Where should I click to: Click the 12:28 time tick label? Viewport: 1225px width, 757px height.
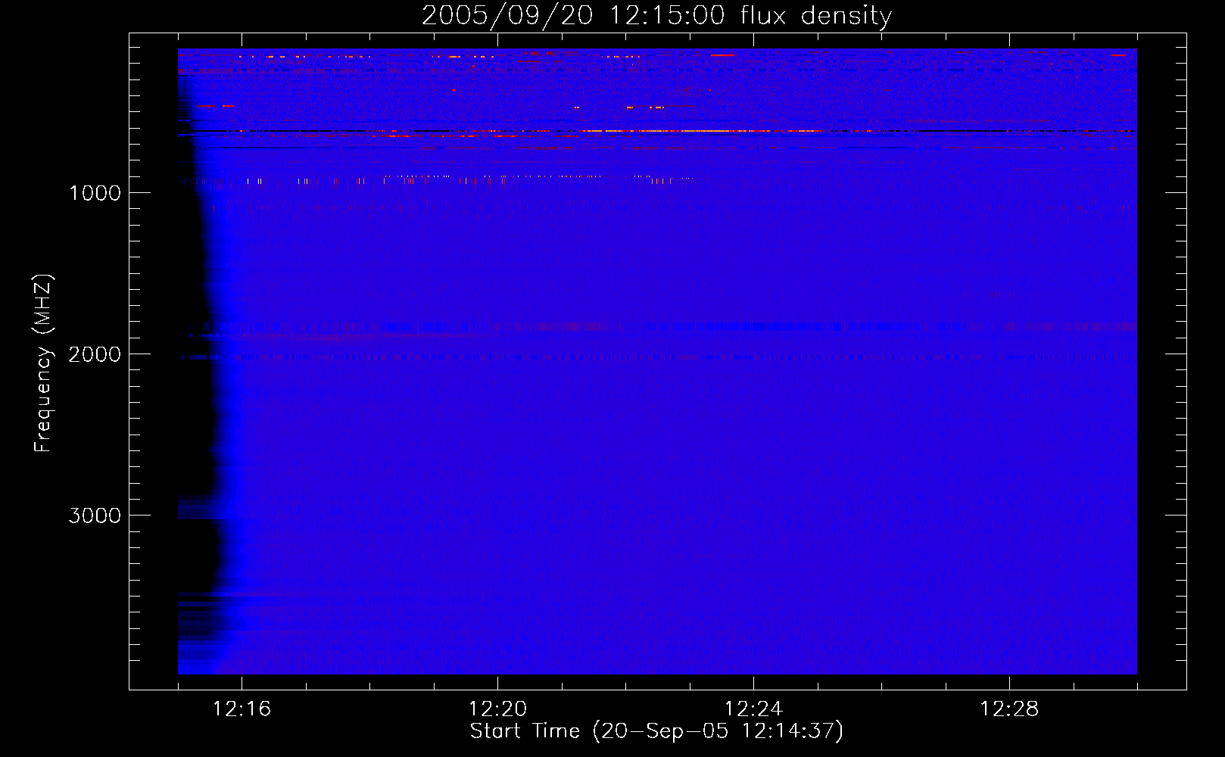[1009, 709]
